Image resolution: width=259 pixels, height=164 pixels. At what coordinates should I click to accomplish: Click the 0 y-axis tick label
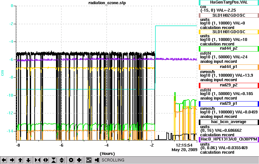(x=12, y=6)
